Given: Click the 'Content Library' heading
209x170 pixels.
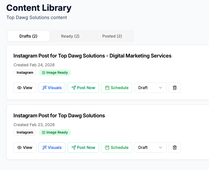Looking at the screenshot, I should pyautogui.click(x=39, y=8).
